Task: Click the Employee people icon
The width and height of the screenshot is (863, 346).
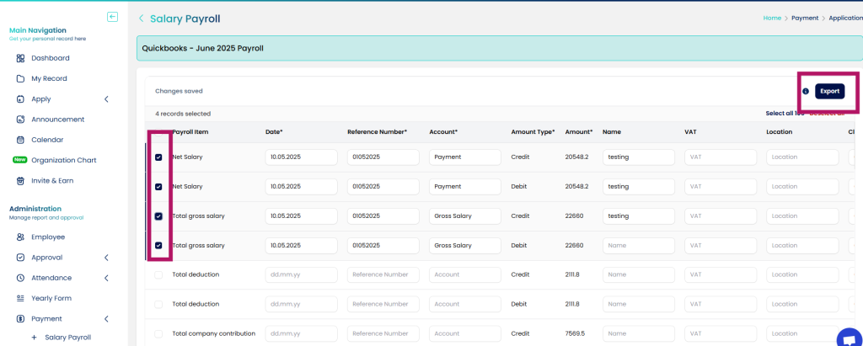Action: click(20, 237)
